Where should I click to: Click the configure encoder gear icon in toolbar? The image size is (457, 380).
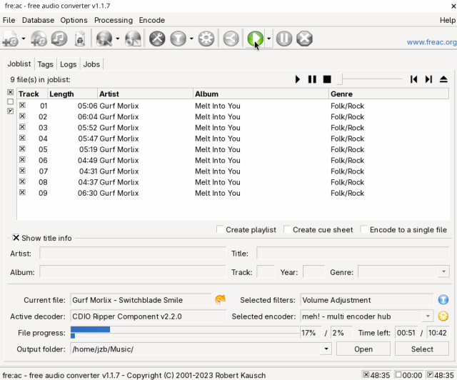[x=206, y=39]
